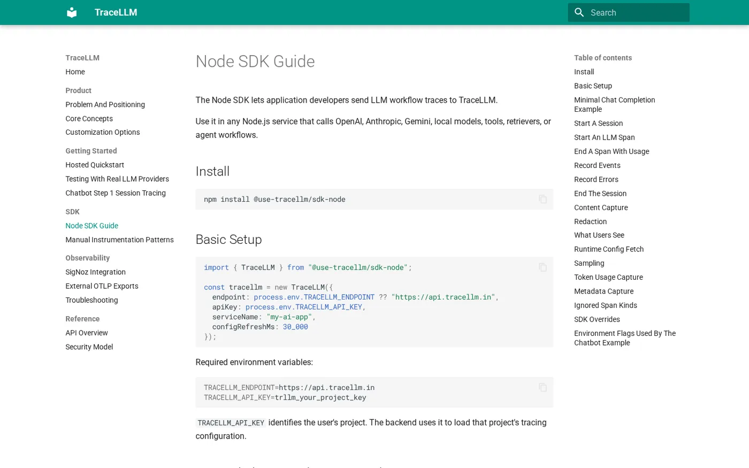Jump to Redaction section
This screenshot has width=749, height=468.
tap(590, 221)
